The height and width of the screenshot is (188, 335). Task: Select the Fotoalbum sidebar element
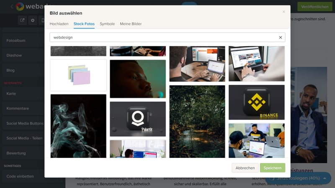(23, 41)
